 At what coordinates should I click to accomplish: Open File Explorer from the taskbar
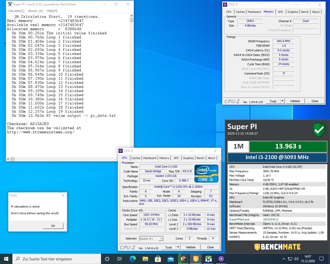pyautogui.click(x=145, y=259)
